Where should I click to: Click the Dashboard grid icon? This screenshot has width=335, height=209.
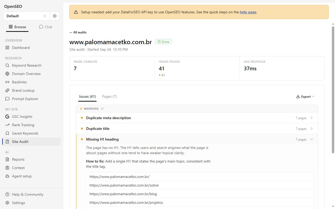click(7, 48)
